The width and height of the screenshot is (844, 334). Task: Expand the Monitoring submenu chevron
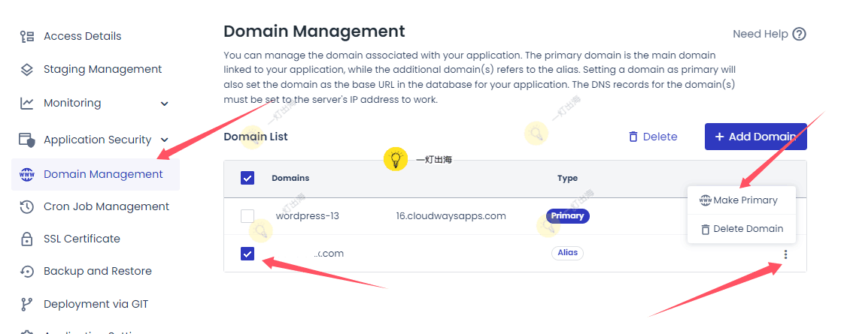(165, 104)
